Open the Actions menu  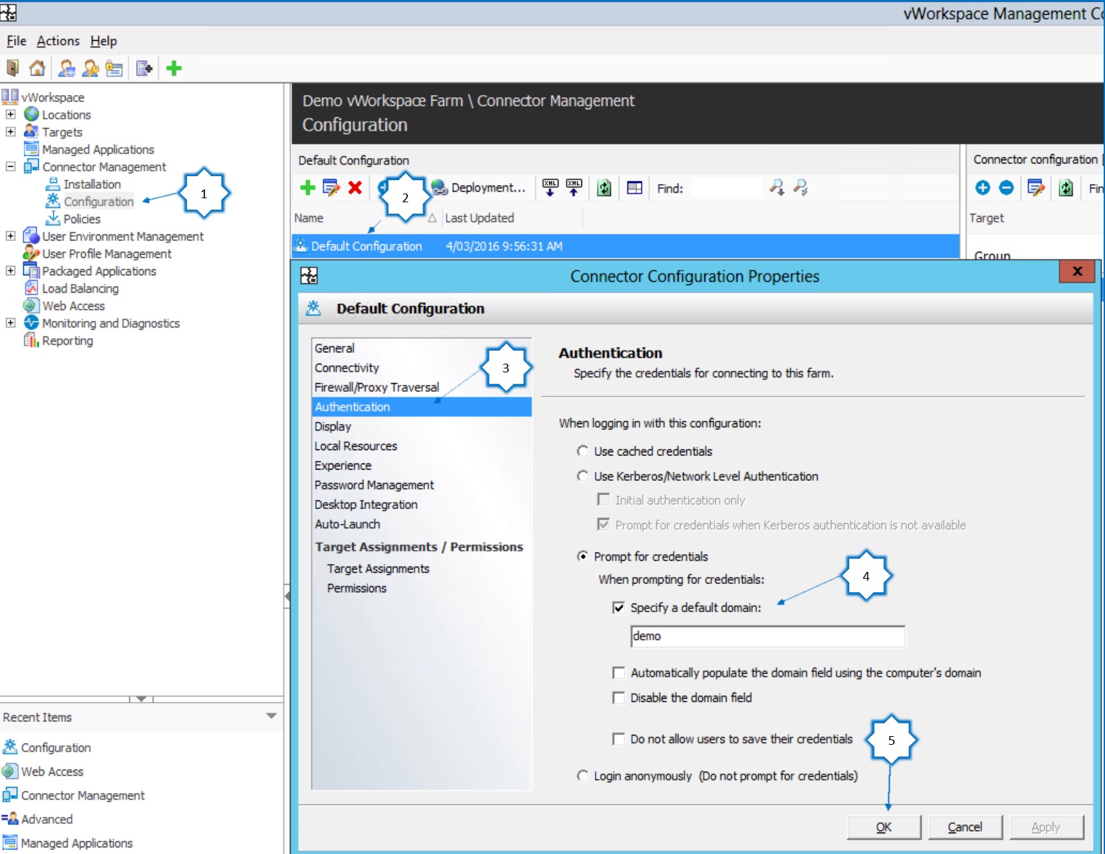[58, 41]
